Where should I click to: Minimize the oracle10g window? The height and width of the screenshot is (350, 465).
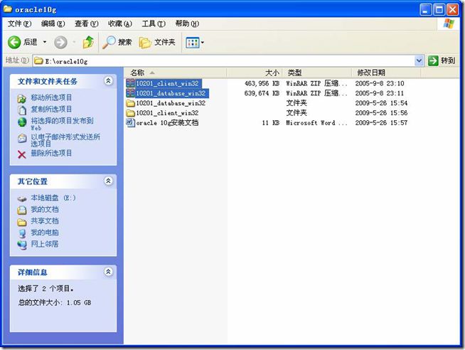pos(426,10)
